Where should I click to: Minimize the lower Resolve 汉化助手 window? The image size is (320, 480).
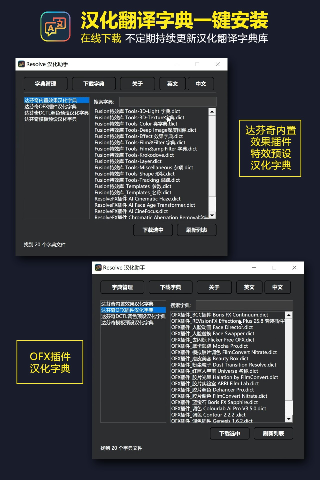point(254,268)
